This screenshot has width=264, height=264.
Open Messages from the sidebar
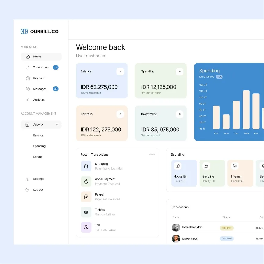[x=40, y=89]
